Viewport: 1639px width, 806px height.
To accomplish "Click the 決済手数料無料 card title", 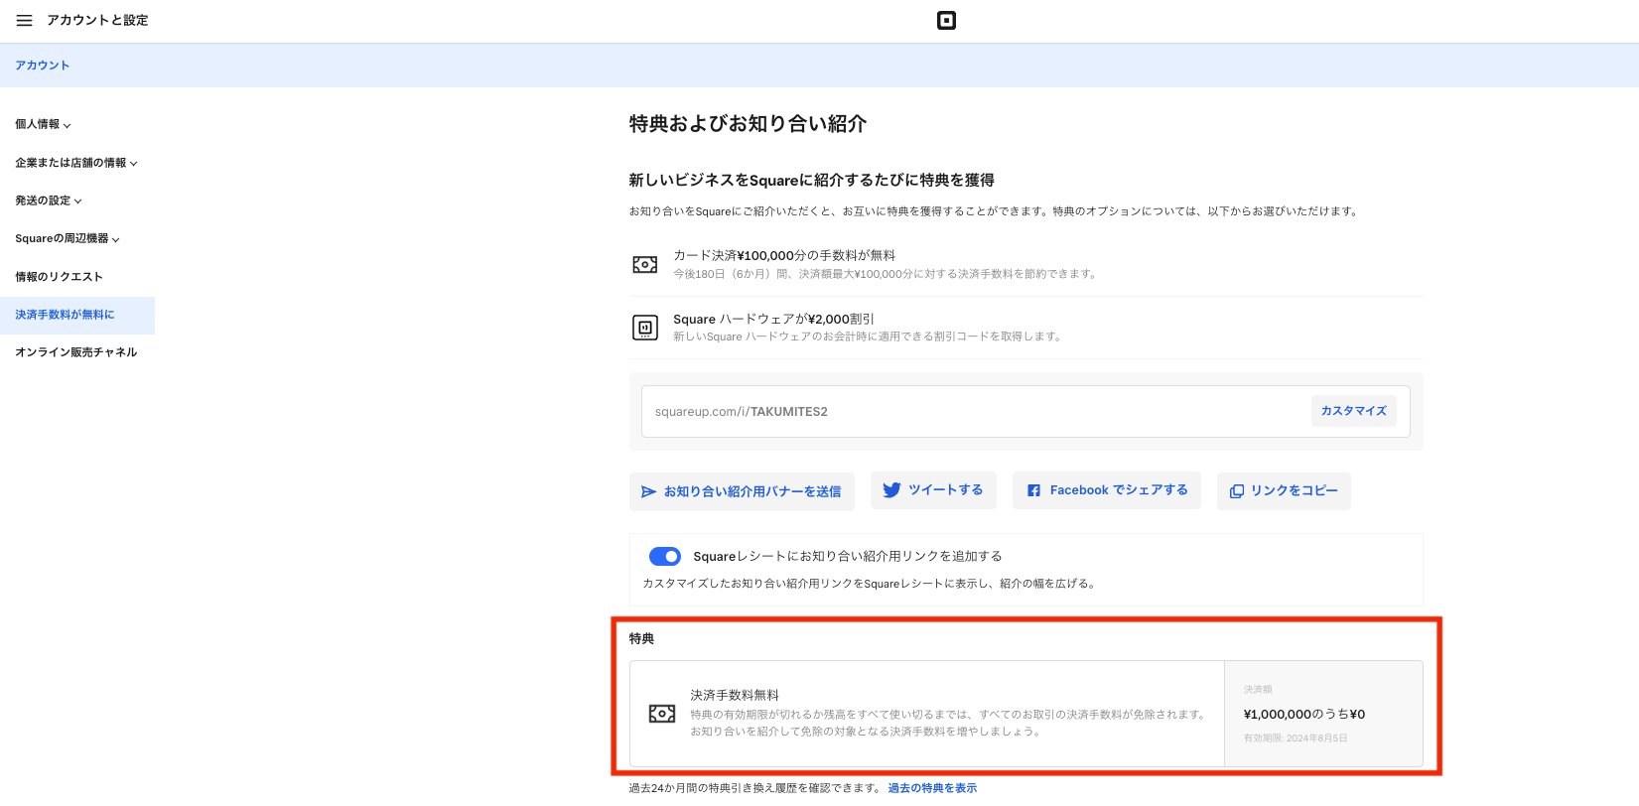I will point(735,695).
